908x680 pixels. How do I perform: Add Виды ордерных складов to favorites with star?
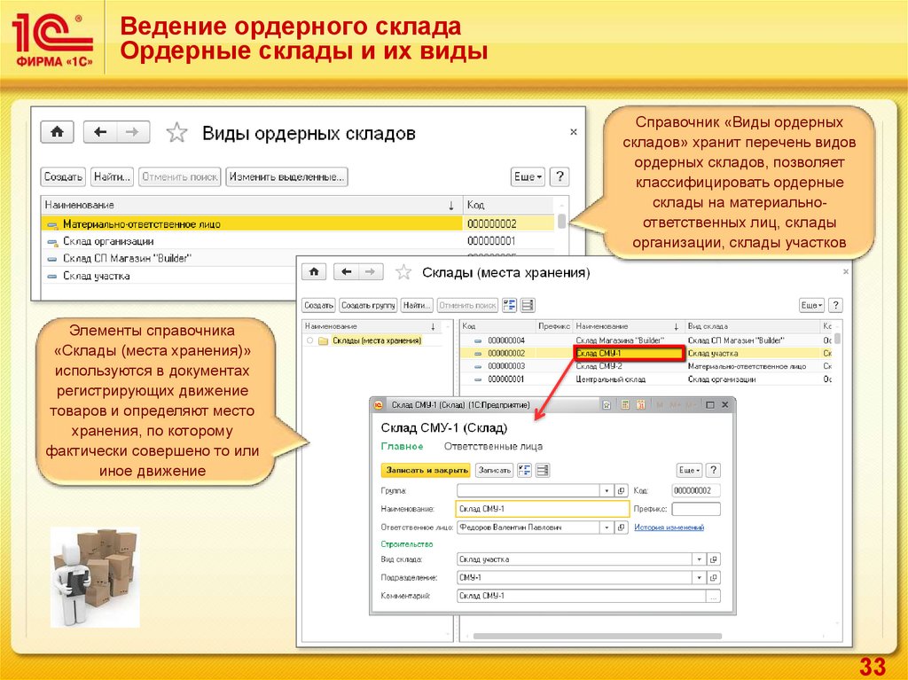(x=177, y=133)
